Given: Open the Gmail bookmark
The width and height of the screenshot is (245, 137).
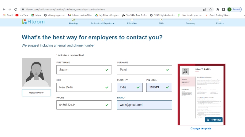Looking at the screenshot, I should pyautogui.click(x=8, y=15).
